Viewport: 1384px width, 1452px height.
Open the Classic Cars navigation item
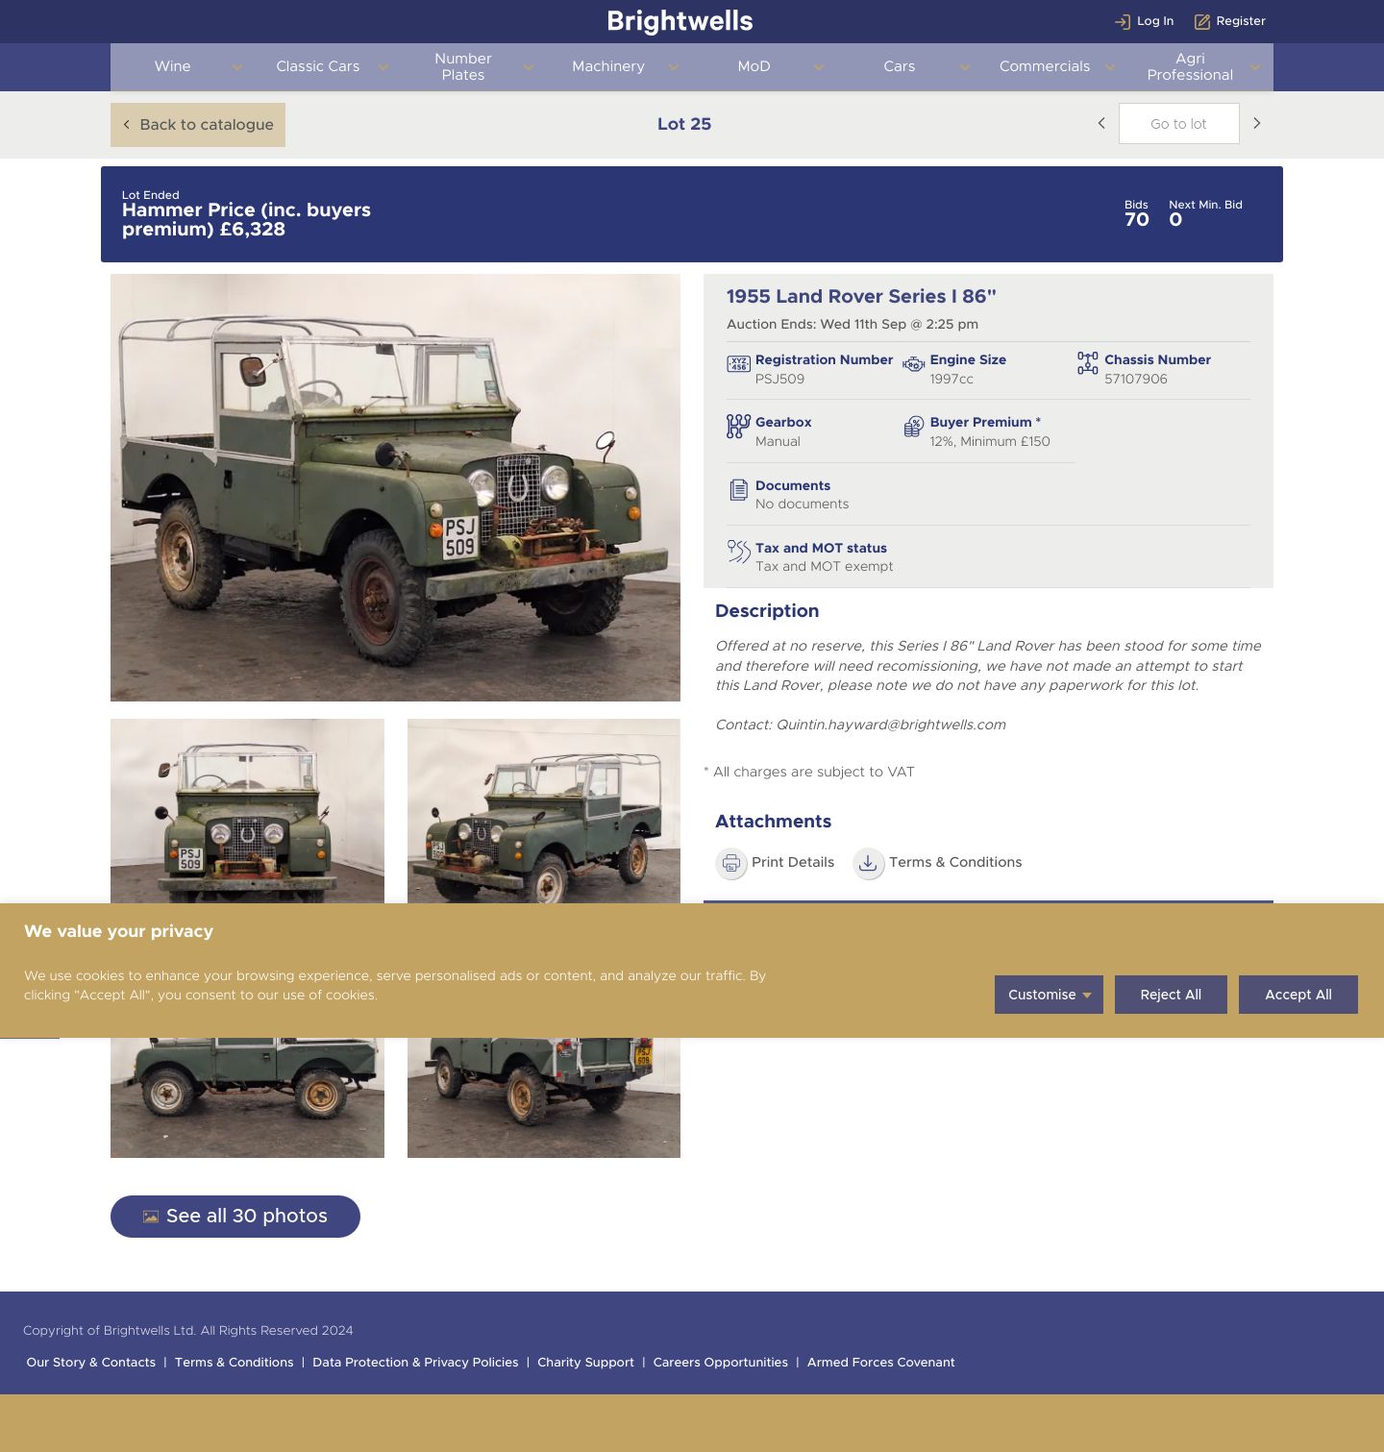(x=318, y=66)
